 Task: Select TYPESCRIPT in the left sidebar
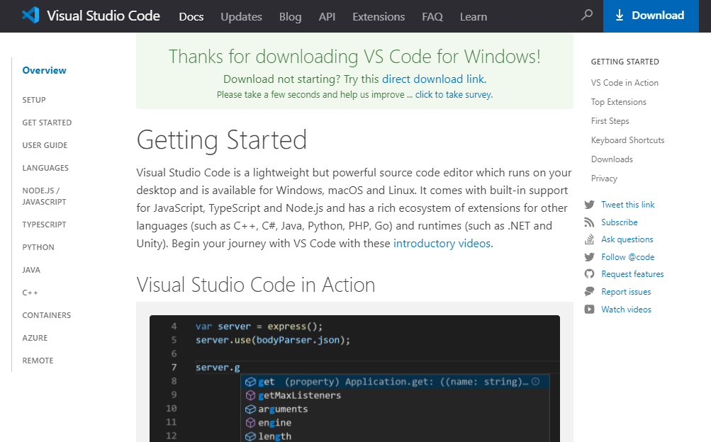click(43, 224)
